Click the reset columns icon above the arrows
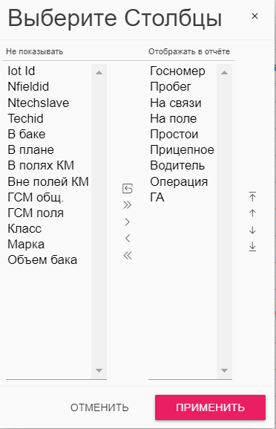This screenshot has height=429, width=276. (x=128, y=189)
